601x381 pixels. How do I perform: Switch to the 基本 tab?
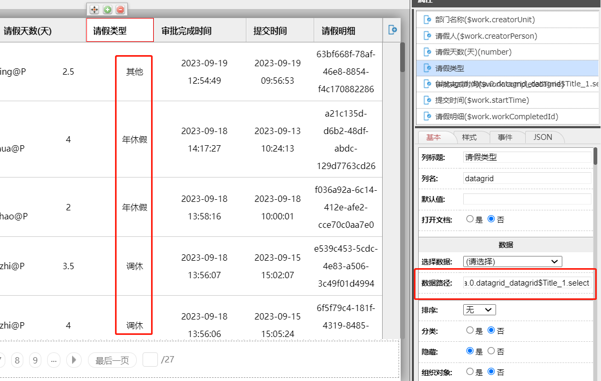[x=434, y=137]
